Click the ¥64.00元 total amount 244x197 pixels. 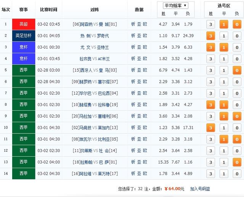click(174, 189)
